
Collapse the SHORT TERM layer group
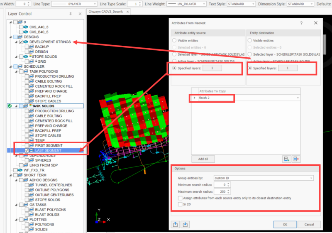point(10,175)
